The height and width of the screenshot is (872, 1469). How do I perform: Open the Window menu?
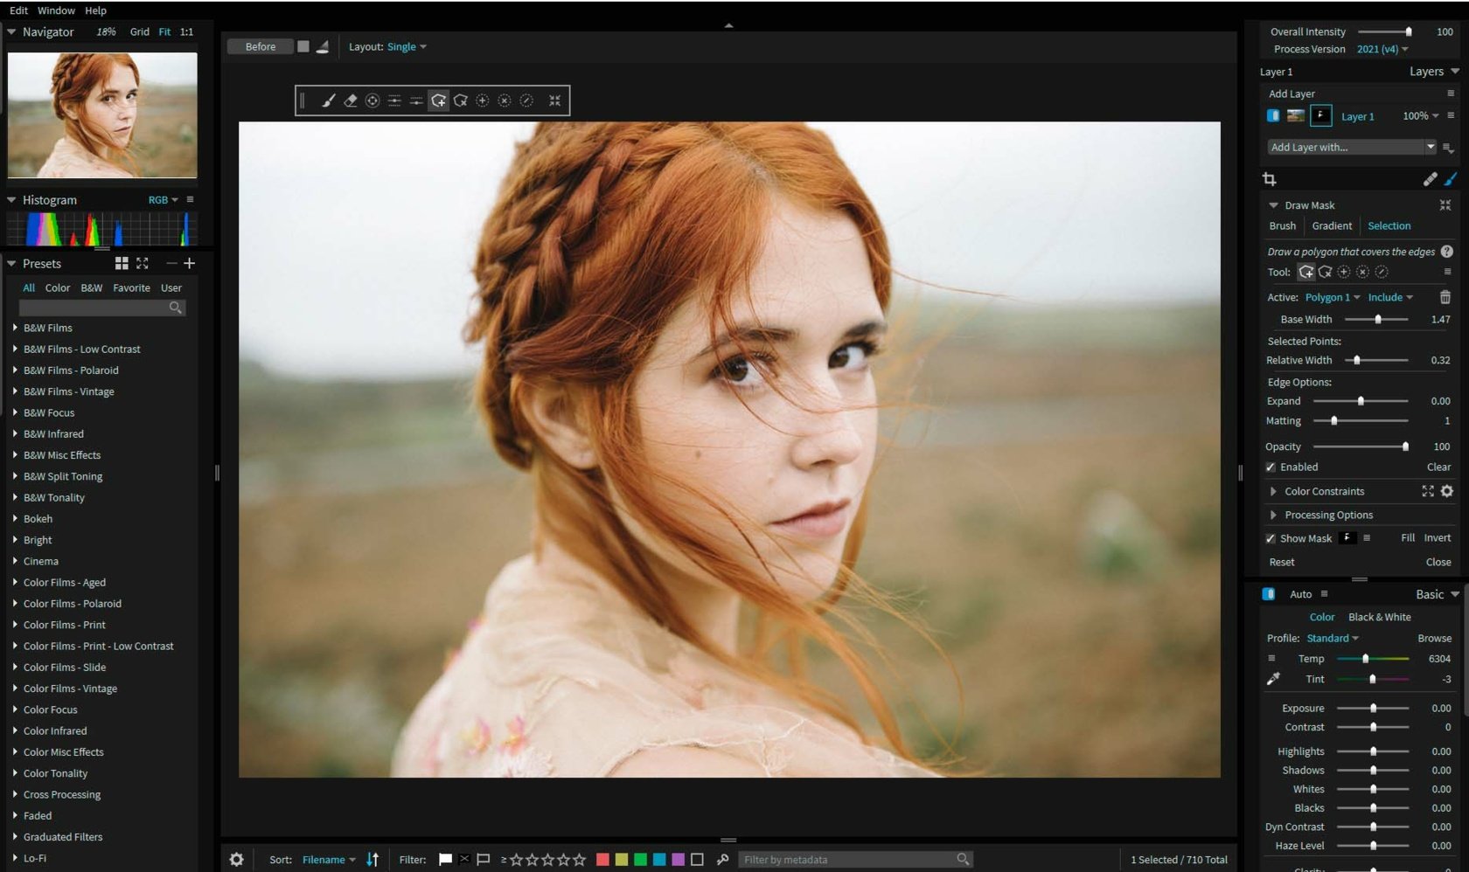point(55,10)
